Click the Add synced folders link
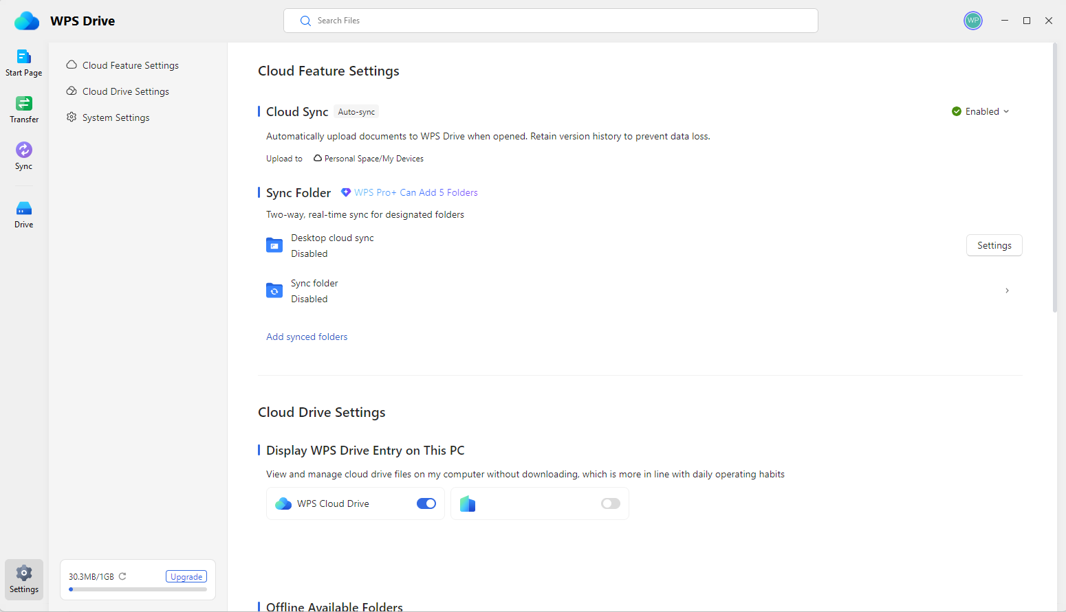Viewport: 1066px width, 612px height. (307, 337)
